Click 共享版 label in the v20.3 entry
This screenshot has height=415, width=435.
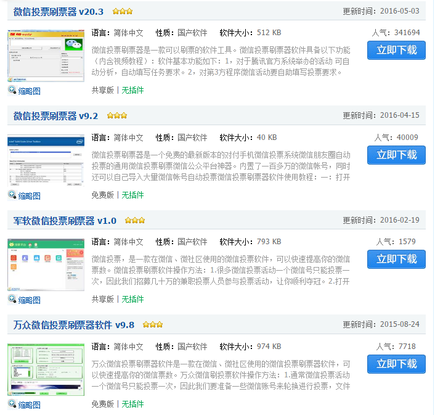(x=103, y=90)
